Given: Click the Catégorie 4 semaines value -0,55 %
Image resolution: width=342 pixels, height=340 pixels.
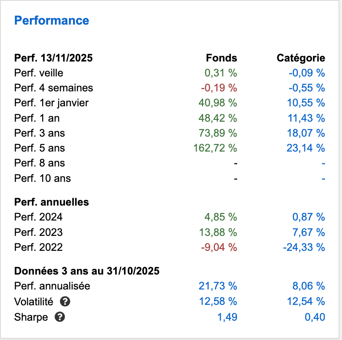Looking at the screenshot, I should (x=307, y=88).
